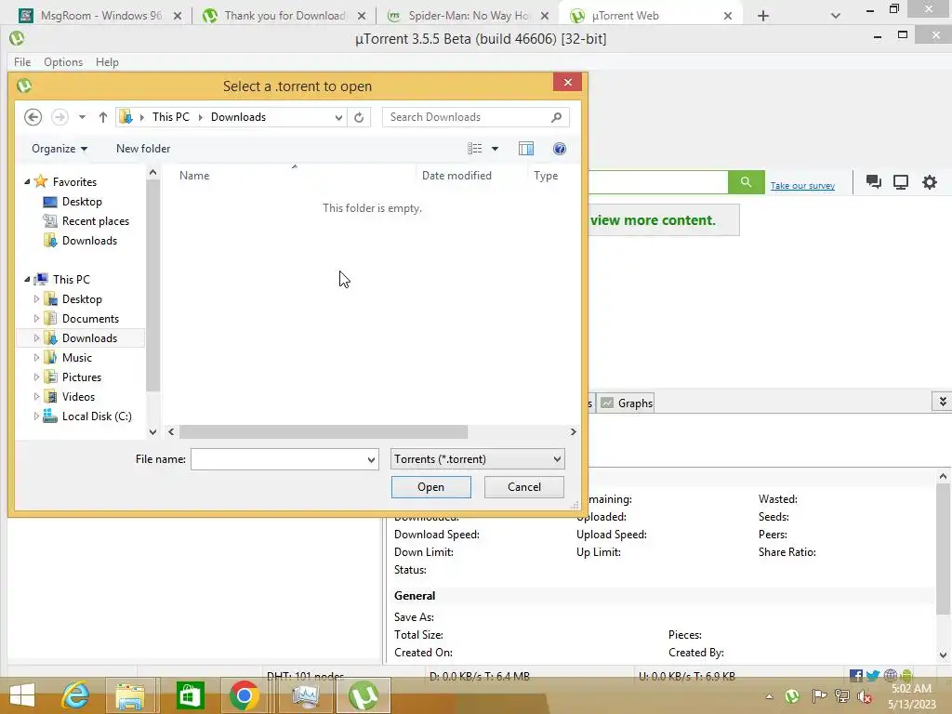The height and width of the screenshot is (714, 952).
Task: Open µTorrent Twitter icon in status bar
Action: [x=873, y=676]
